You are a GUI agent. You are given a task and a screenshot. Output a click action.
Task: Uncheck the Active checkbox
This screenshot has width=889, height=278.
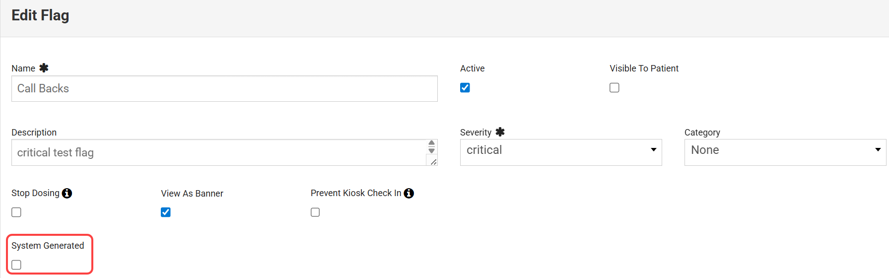pyautogui.click(x=465, y=88)
